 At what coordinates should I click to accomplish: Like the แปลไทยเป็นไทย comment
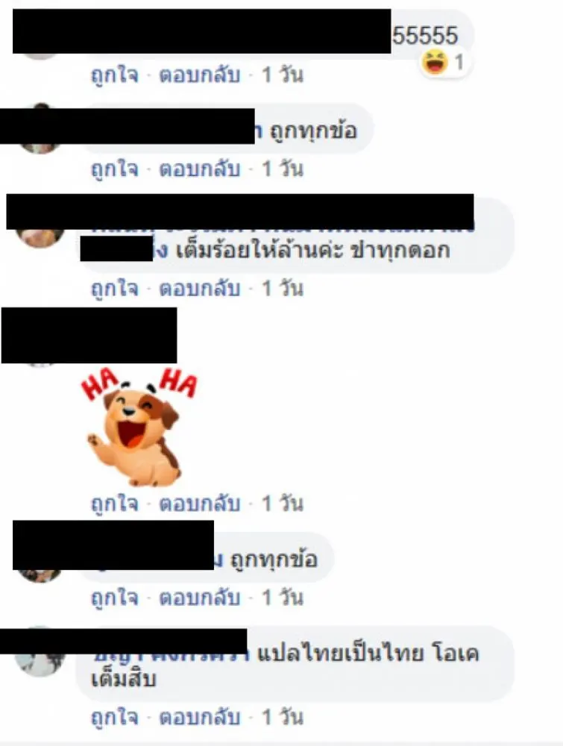[115, 717]
